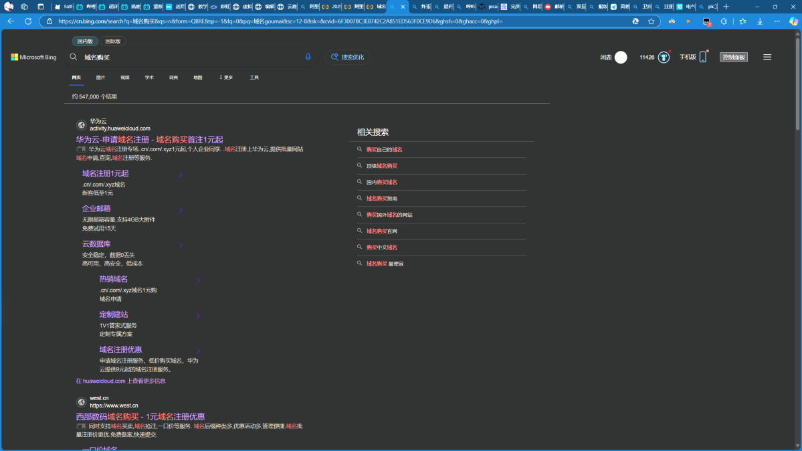Click the browser refresh icon

coord(28,21)
